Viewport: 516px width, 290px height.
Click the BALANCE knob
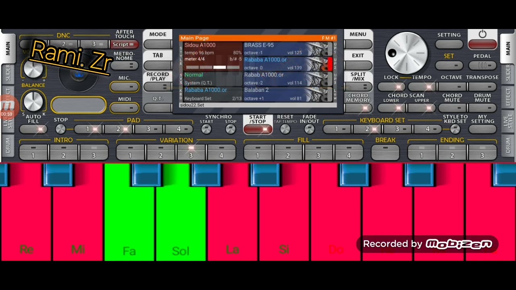click(33, 69)
